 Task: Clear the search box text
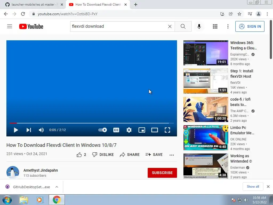pyautogui.click(x=170, y=26)
